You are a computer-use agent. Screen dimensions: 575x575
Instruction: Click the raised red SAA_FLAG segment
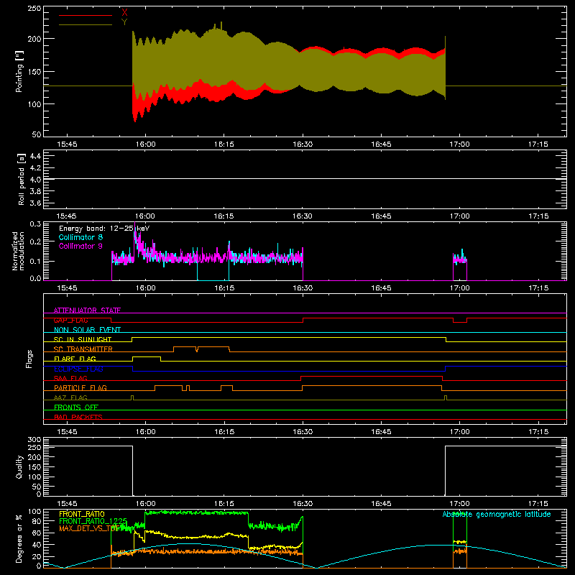372,376
